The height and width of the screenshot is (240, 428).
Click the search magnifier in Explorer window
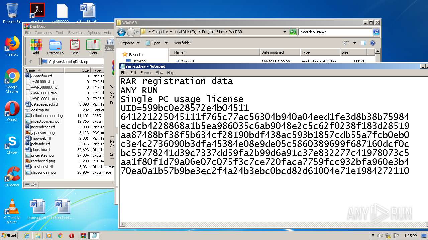[x=376, y=32]
